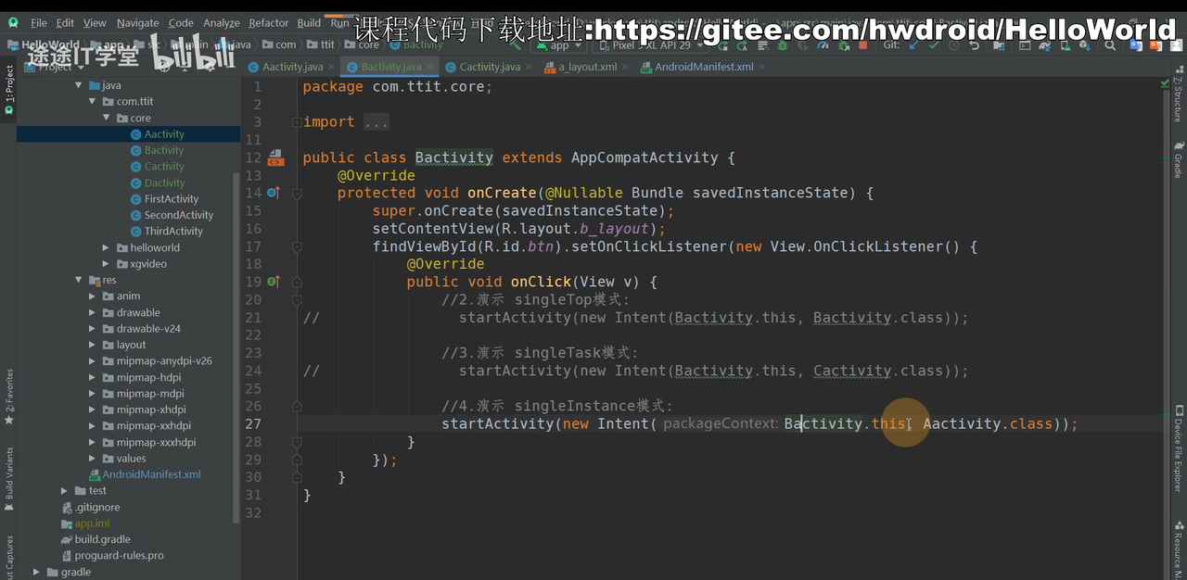The height and width of the screenshot is (580, 1187).
Task: Collapse the res folder in tree
Action: (79, 280)
